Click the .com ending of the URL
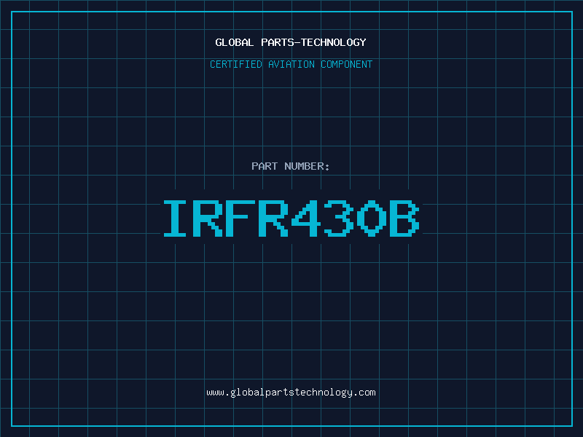The image size is (583, 437). pyautogui.click(x=364, y=393)
